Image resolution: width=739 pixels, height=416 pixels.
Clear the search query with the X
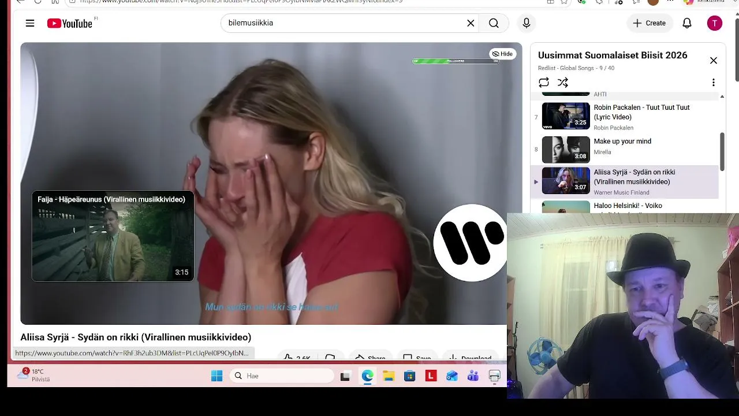[471, 23]
